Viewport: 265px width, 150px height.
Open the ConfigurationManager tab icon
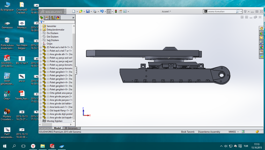(52, 18)
